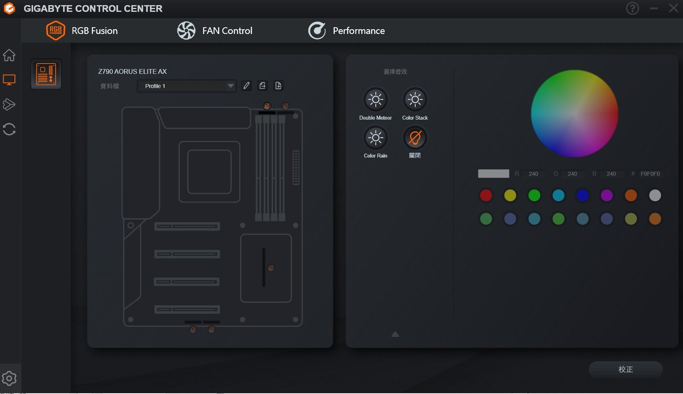Open the update/sync sidebar icon

click(x=9, y=129)
